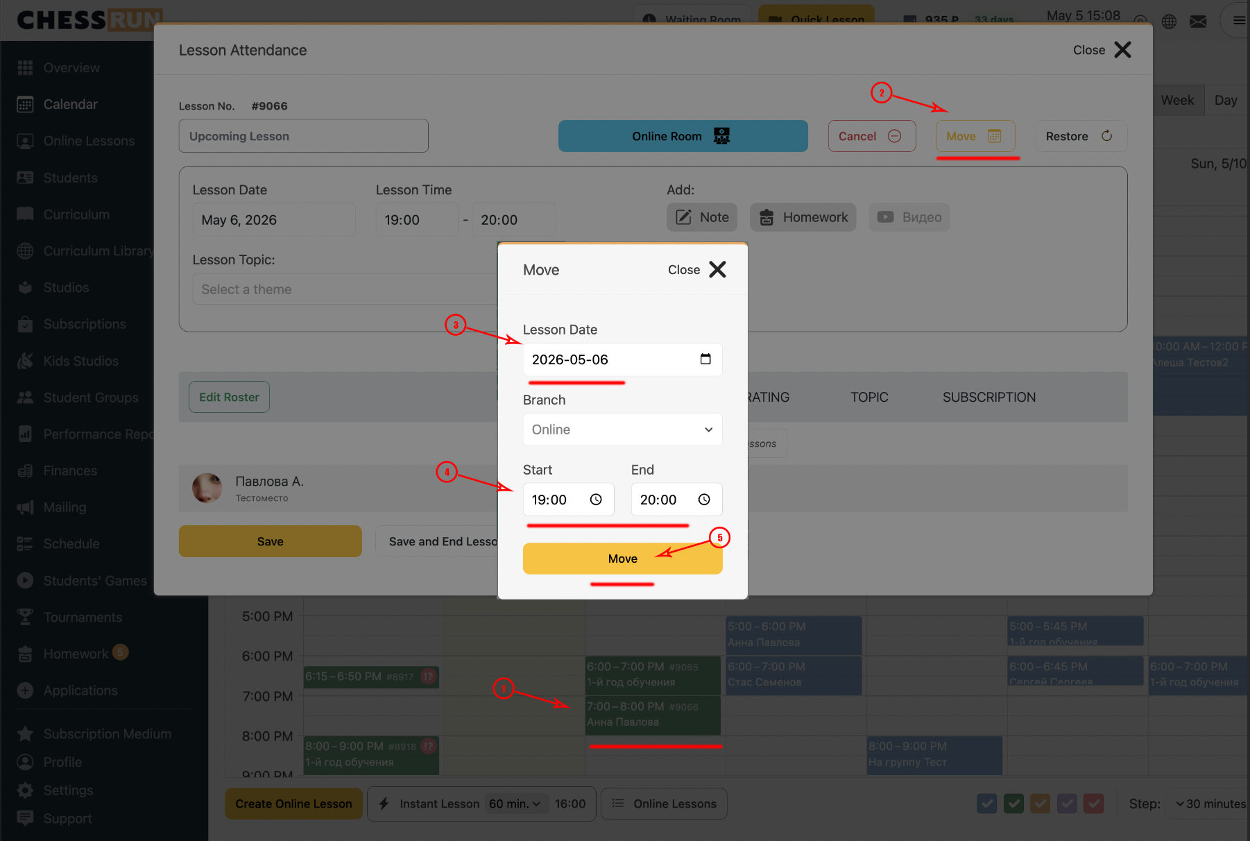
Task: Open the Studios sidebar icon
Action: click(x=25, y=287)
